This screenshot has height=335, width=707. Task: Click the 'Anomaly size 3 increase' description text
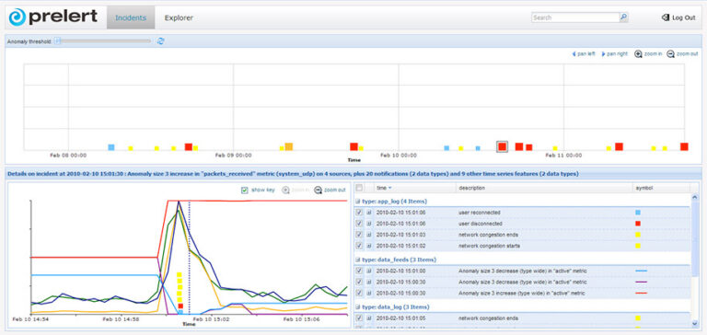(522, 293)
